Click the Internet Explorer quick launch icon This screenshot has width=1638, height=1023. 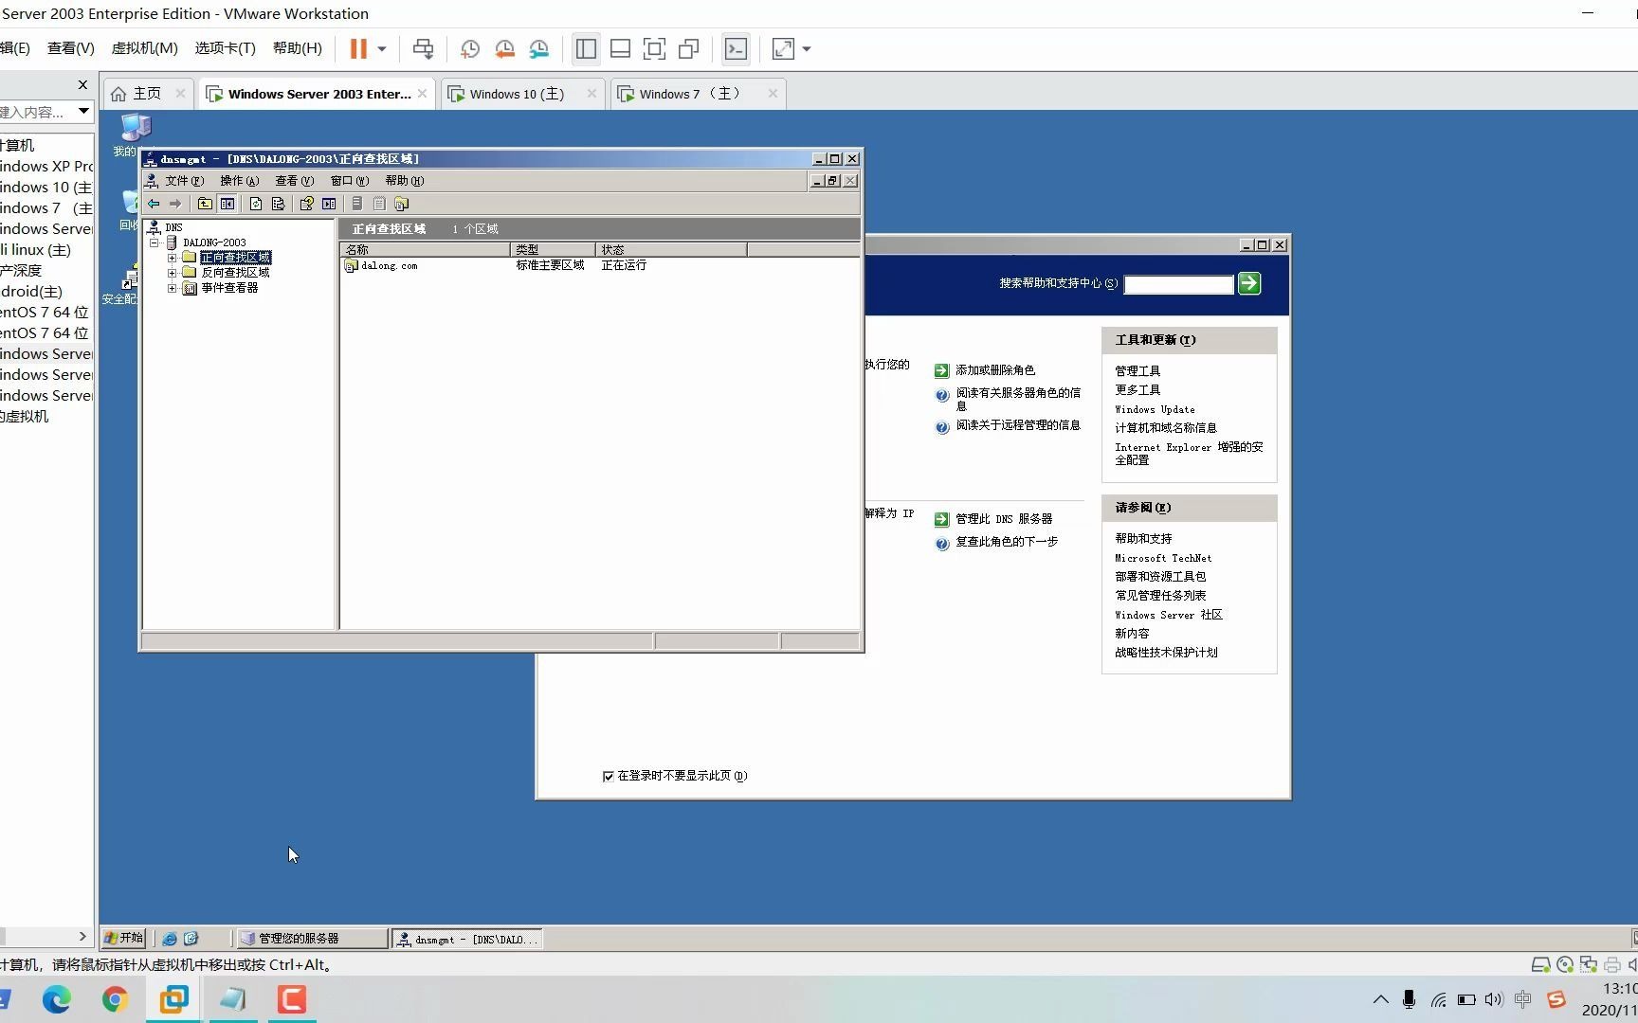click(170, 939)
